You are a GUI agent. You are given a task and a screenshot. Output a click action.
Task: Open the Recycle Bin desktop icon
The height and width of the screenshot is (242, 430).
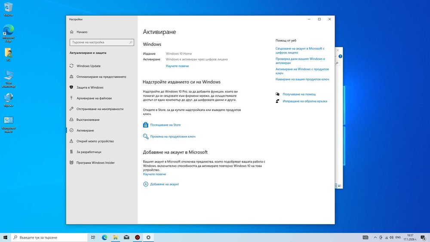[8, 9]
